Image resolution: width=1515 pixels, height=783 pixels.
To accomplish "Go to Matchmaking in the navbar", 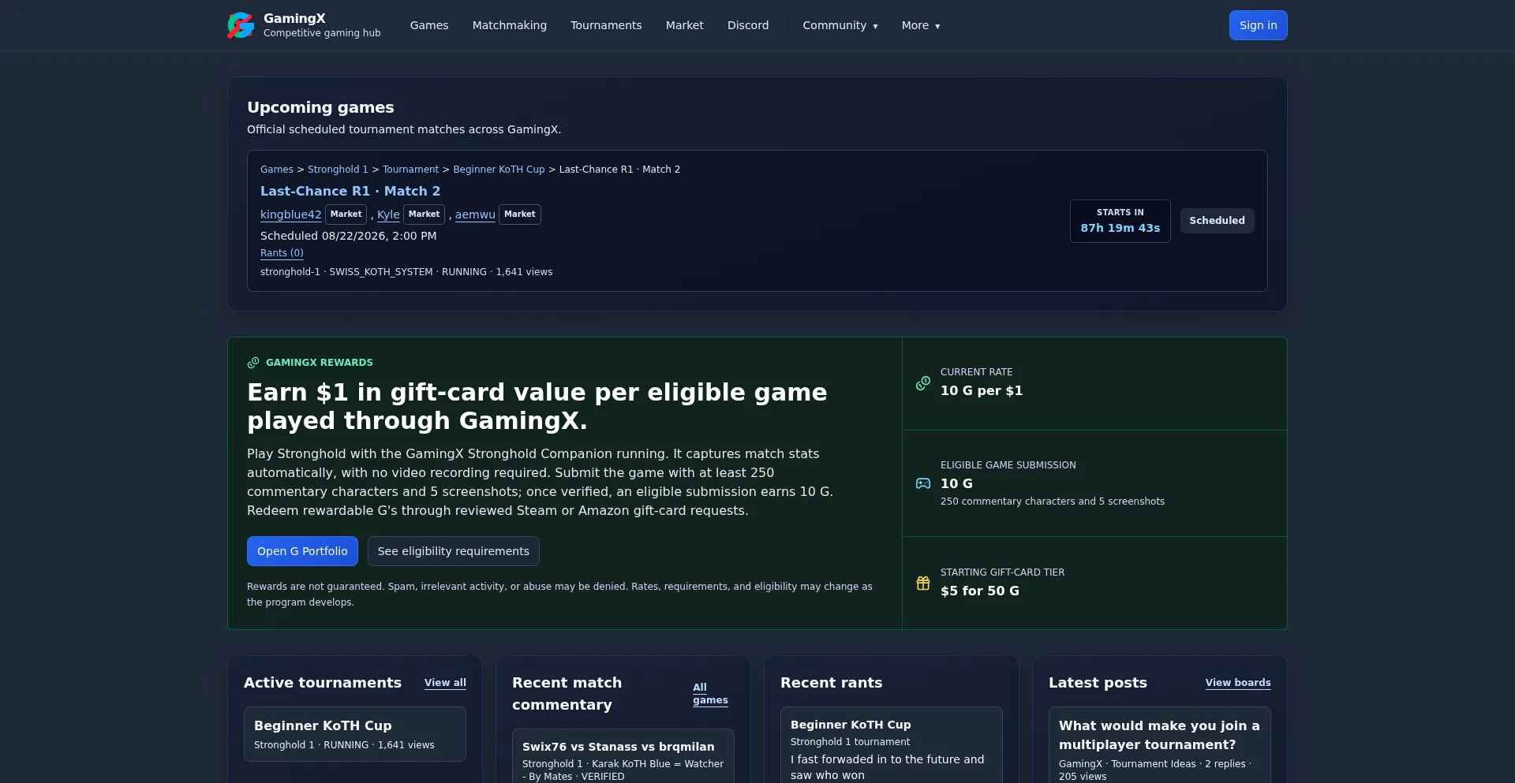I will point(510,25).
